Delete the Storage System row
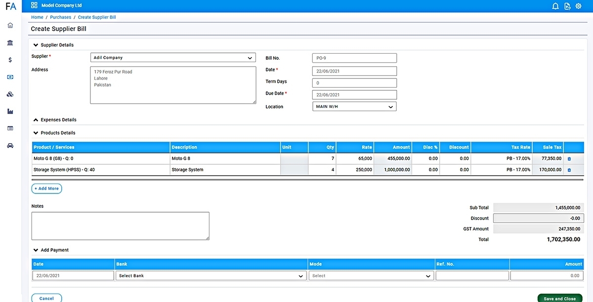The image size is (593, 302). point(569,170)
